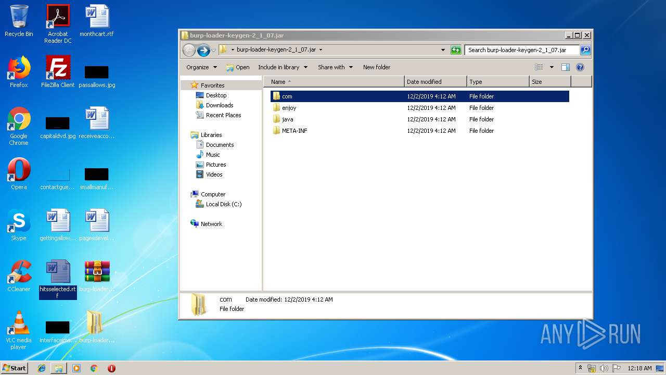This screenshot has width=666, height=375.
Task: Select the Firefox desktop shortcut
Action: pos(19,72)
